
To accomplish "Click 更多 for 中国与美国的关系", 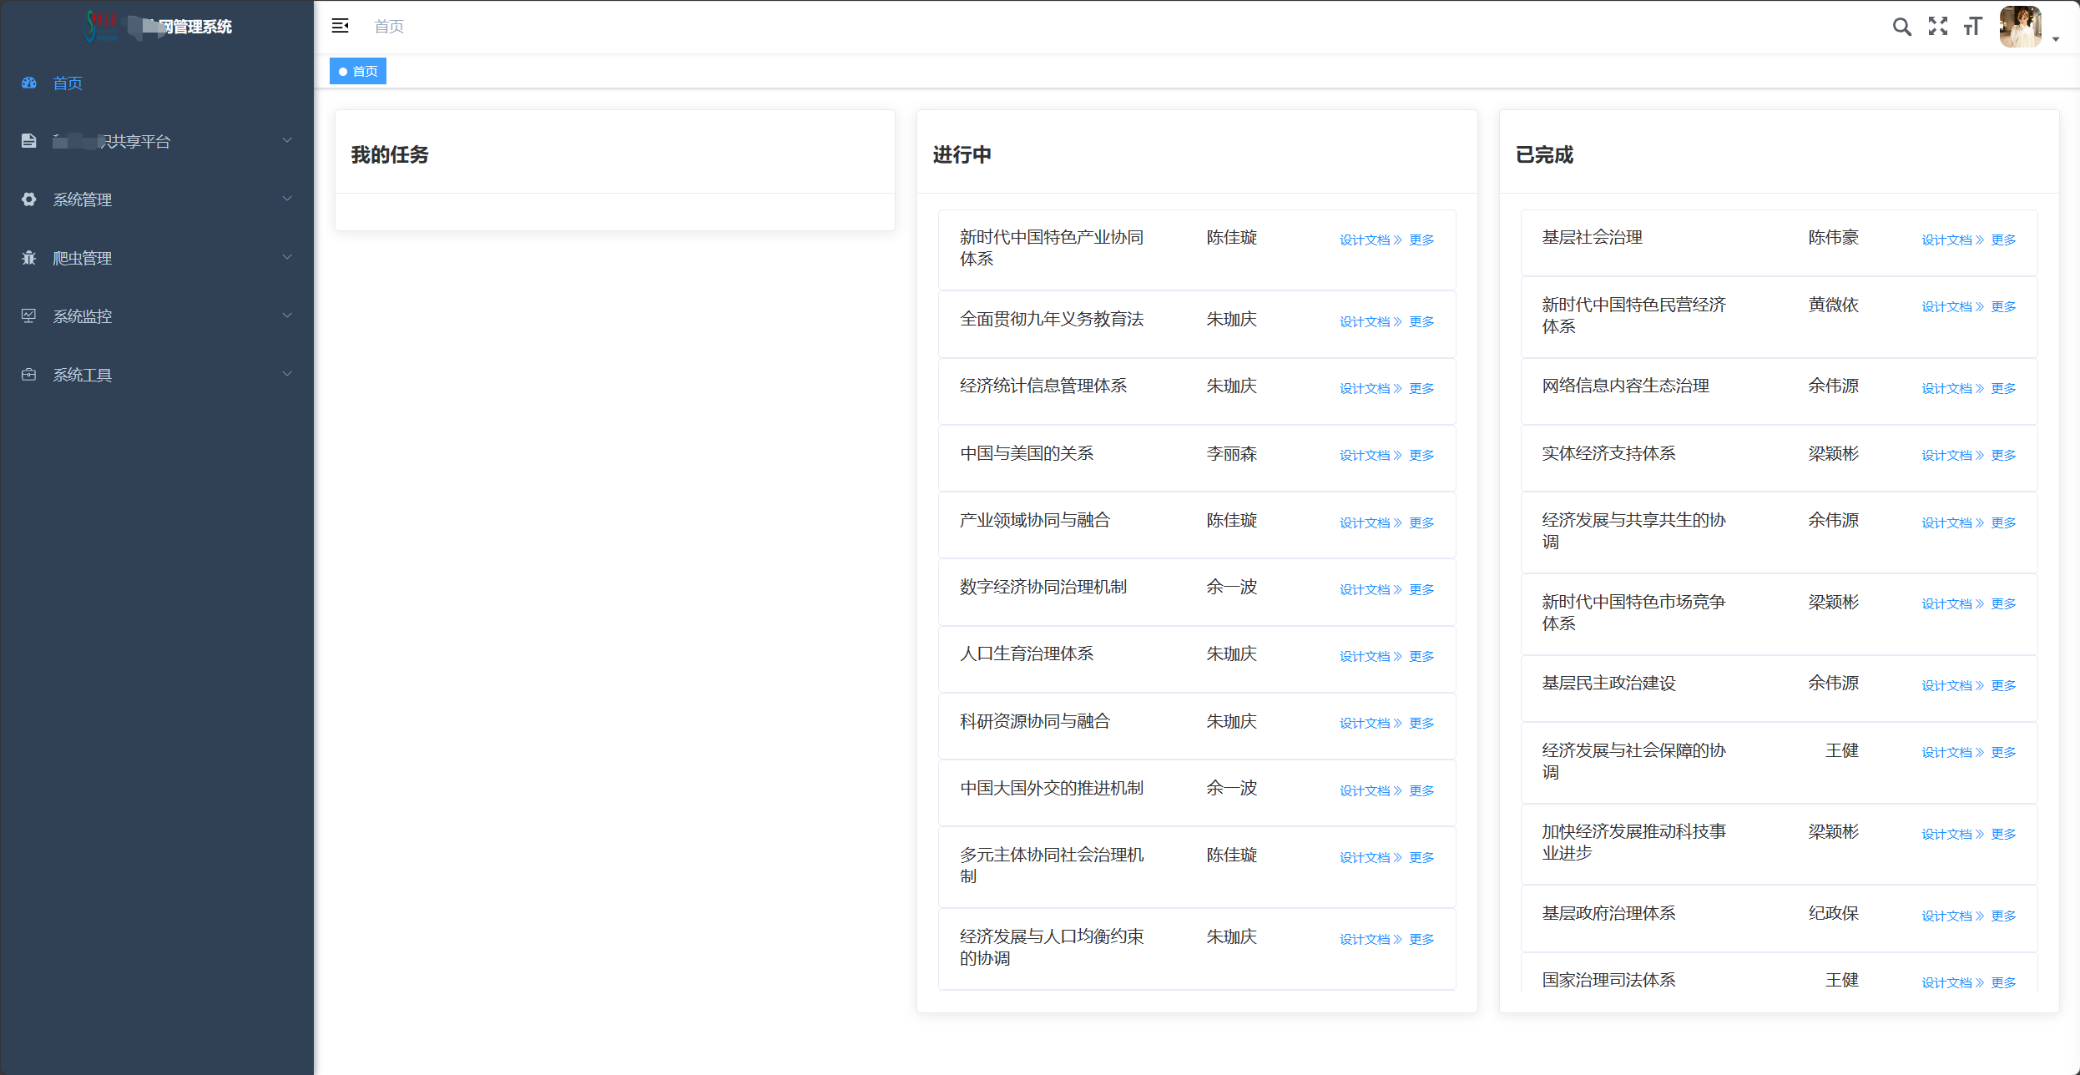I will click(1421, 455).
